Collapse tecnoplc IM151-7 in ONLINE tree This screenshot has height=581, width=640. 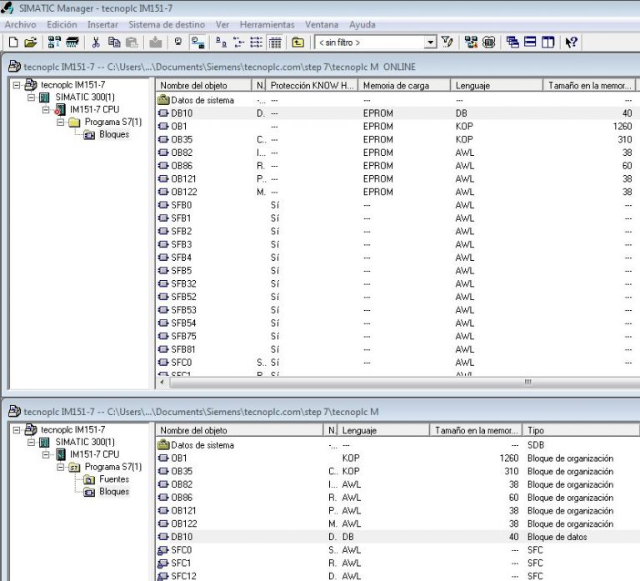(17, 85)
